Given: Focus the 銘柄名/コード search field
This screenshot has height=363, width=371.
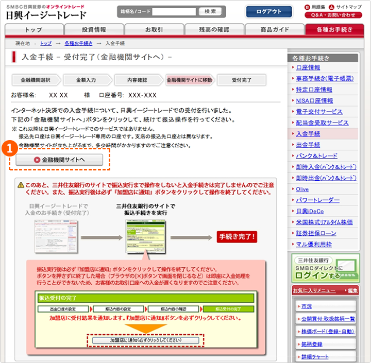Looking at the screenshot, I should pyautogui.click(x=174, y=11).
